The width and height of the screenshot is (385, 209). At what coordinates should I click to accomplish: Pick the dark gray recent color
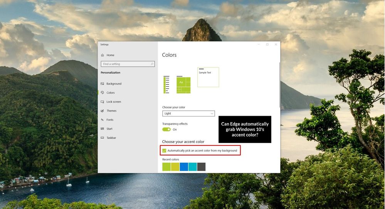pyautogui.click(x=201, y=167)
